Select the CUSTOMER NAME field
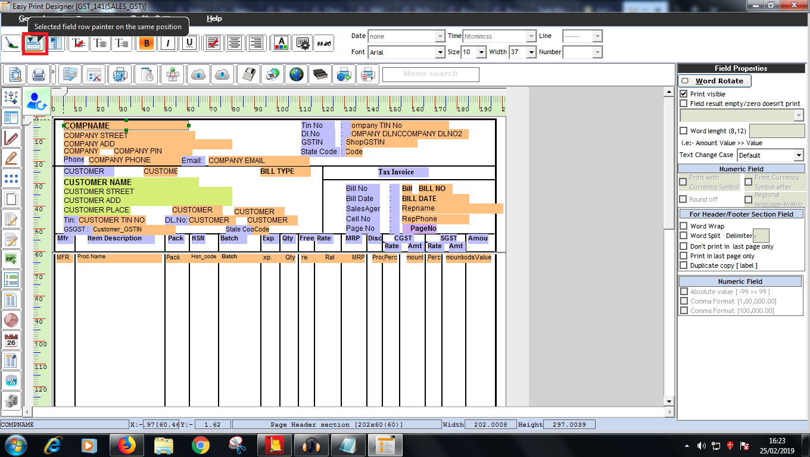This screenshot has height=457, width=810. point(131,182)
